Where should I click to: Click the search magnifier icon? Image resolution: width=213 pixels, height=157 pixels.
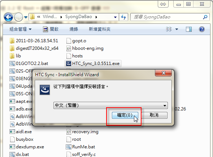tap(205, 17)
